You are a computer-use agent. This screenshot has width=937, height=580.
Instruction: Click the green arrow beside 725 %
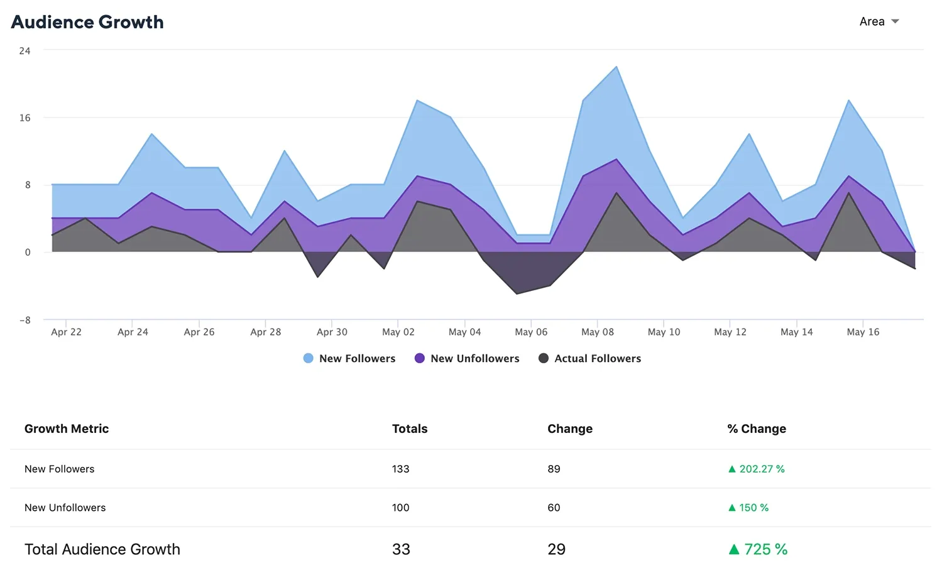pyautogui.click(x=734, y=549)
